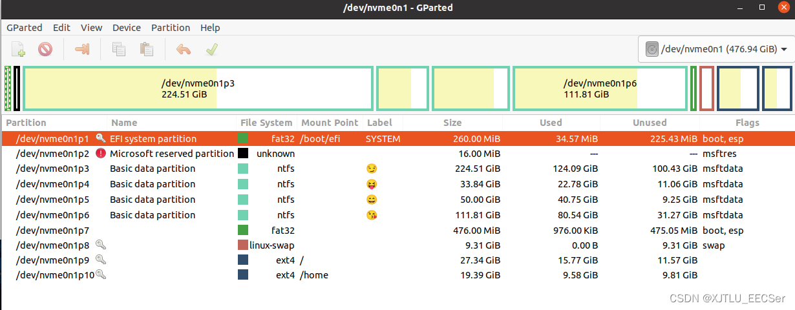The height and width of the screenshot is (310, 795).
Task: Click the msftres flag cell
Action: tap(719, 154)
